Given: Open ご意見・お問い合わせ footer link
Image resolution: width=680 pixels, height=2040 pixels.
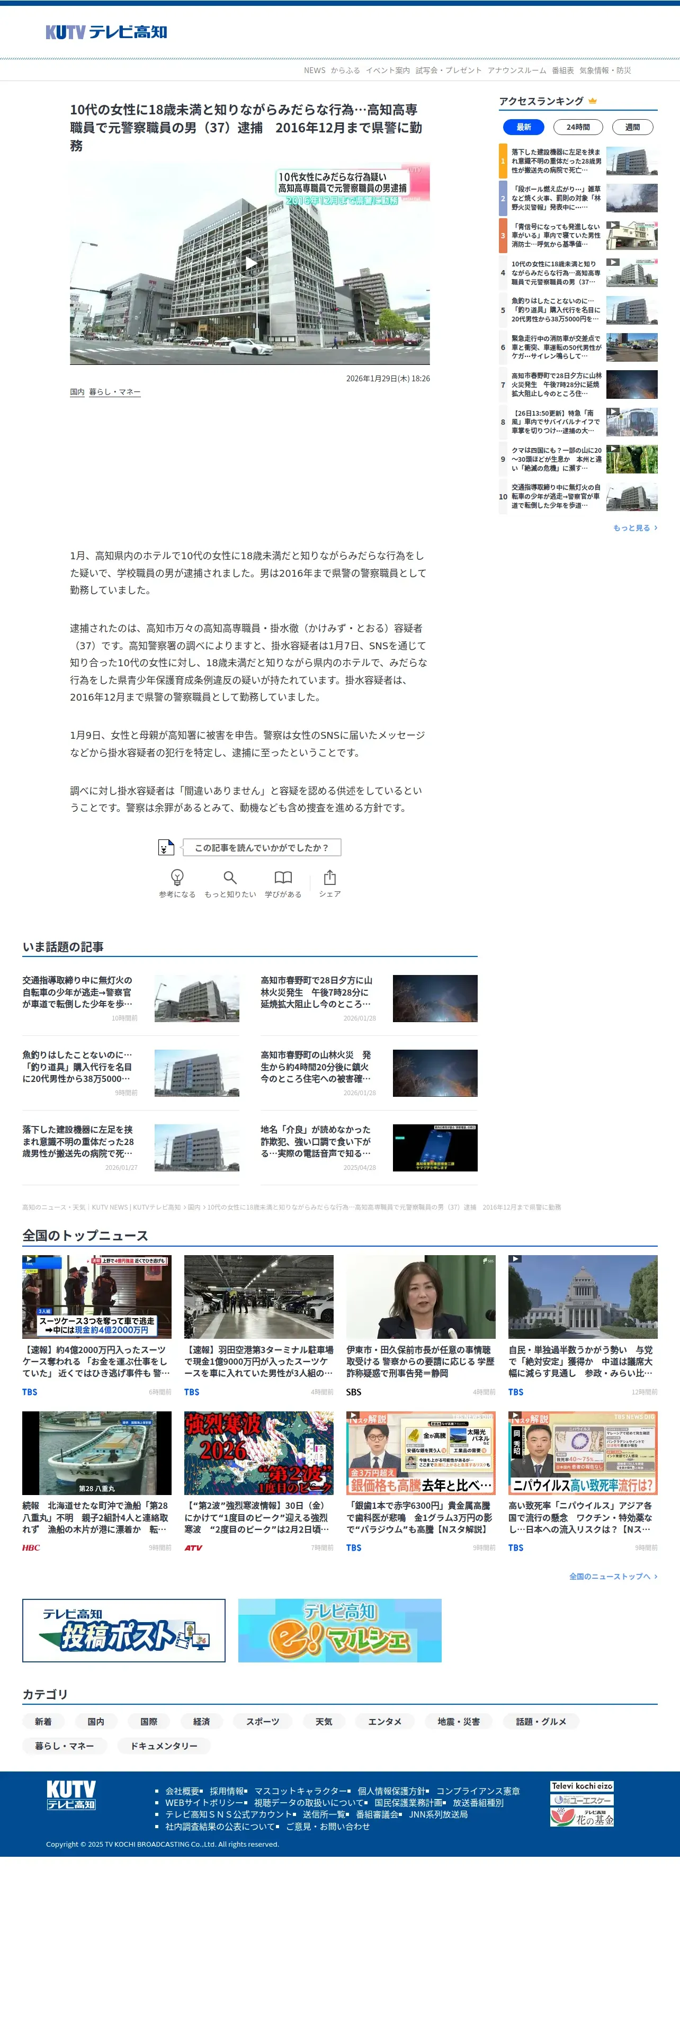Looking at the screenshot, I should 328,1826.
